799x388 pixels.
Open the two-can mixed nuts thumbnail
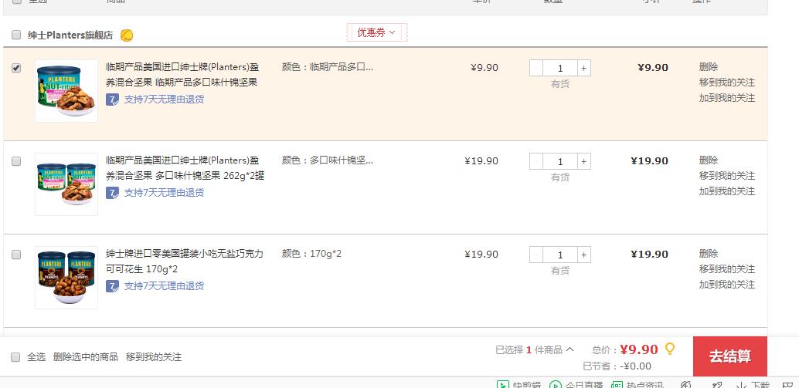point(66,184)
